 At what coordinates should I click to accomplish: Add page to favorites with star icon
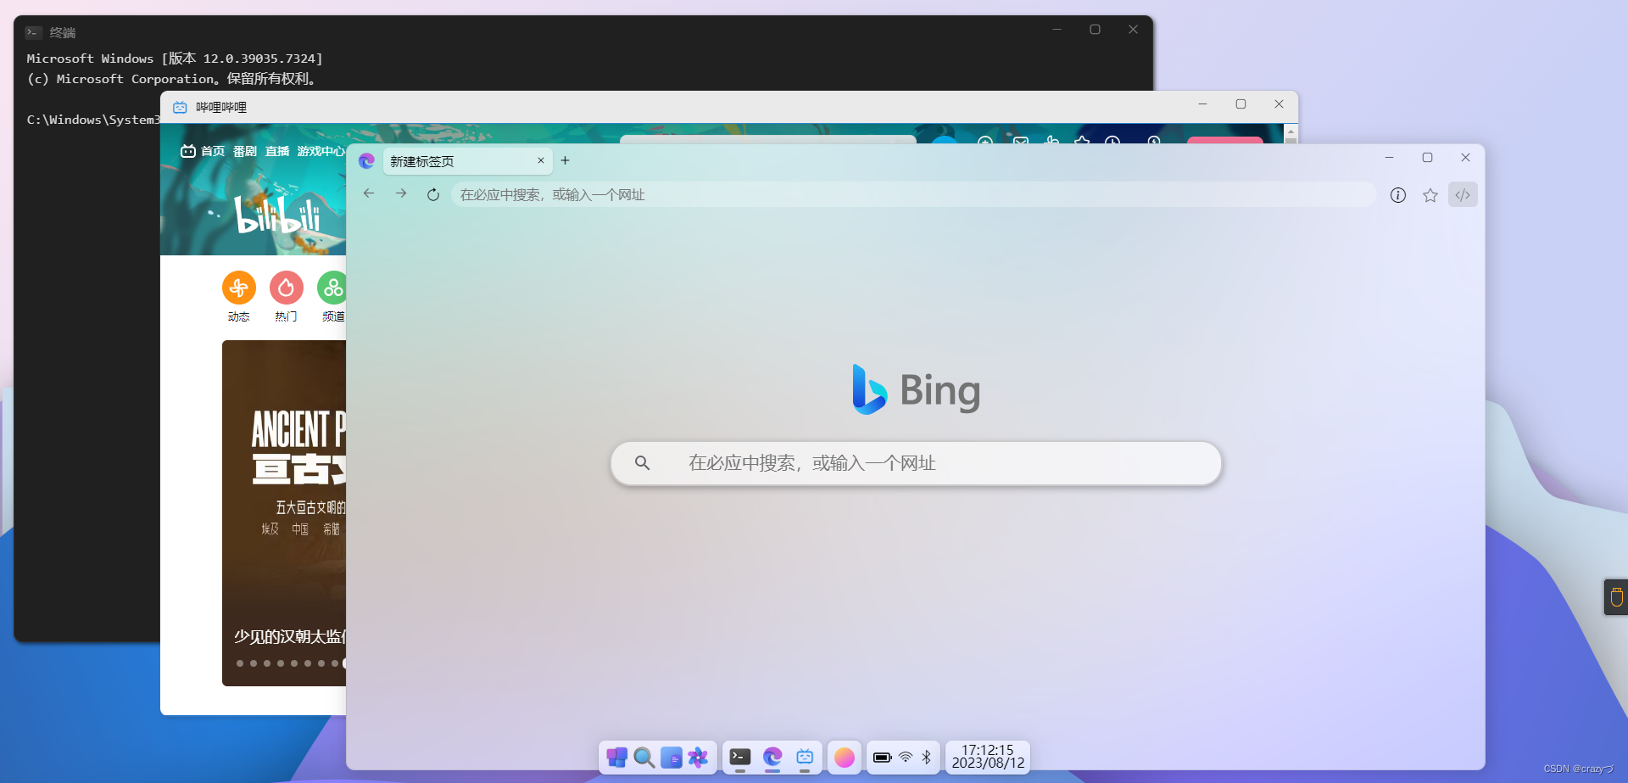click(x=1430, y=195)
